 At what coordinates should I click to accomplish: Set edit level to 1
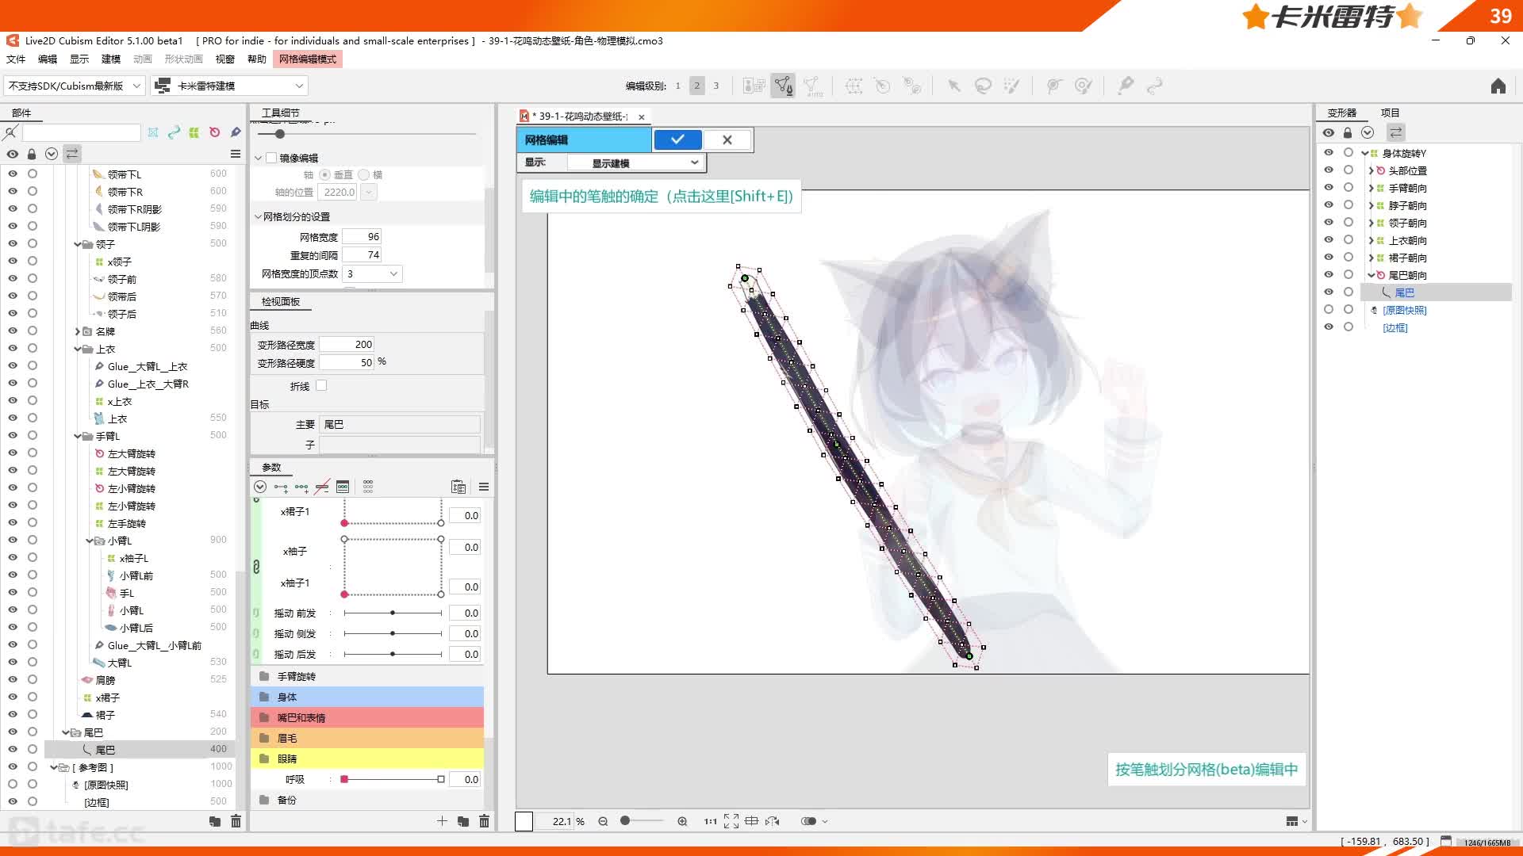click(x=677, y=86)
